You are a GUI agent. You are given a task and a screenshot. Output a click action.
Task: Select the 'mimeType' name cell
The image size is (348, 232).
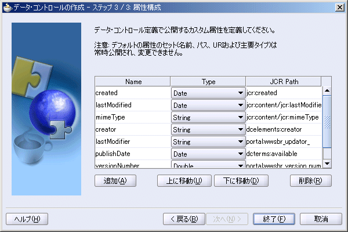(x=133, y=117)
